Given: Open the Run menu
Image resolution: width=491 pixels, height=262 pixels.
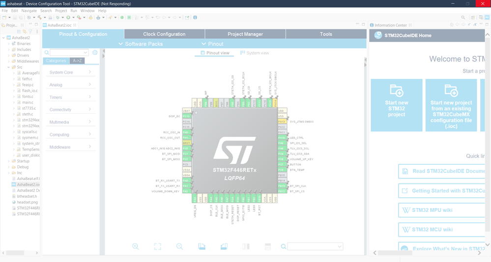Looking at the screenshot, I should click(74, 11).
